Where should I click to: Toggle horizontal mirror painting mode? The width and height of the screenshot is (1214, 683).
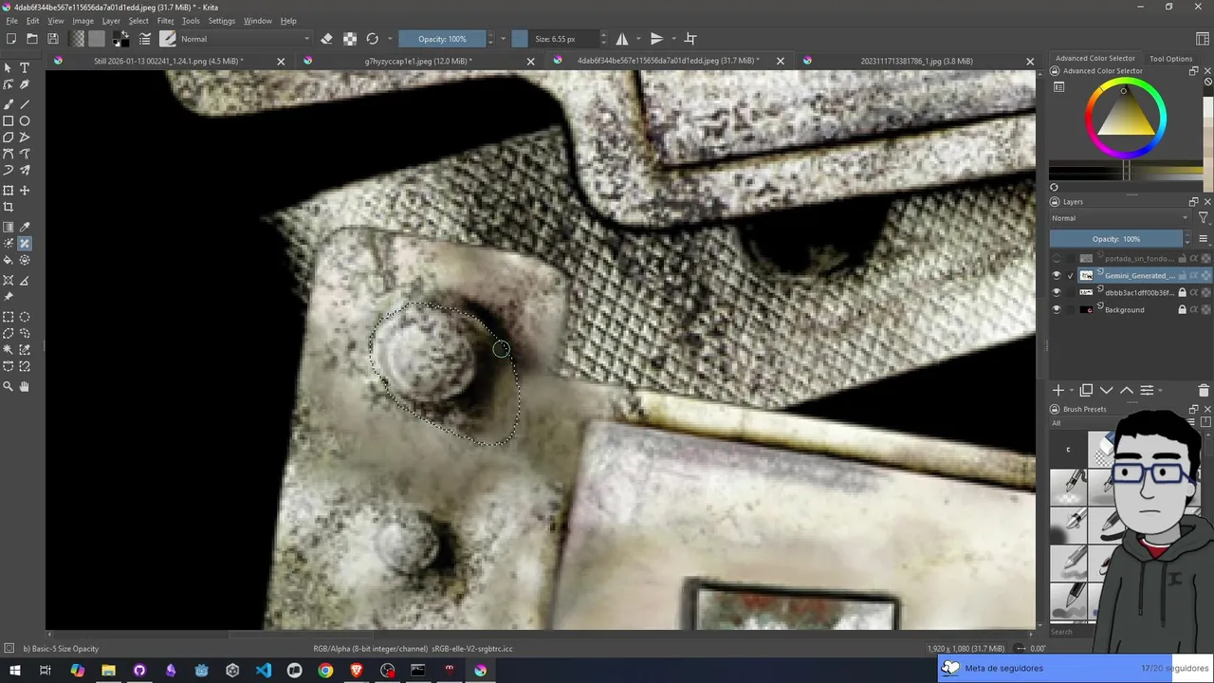coord(622,39)
